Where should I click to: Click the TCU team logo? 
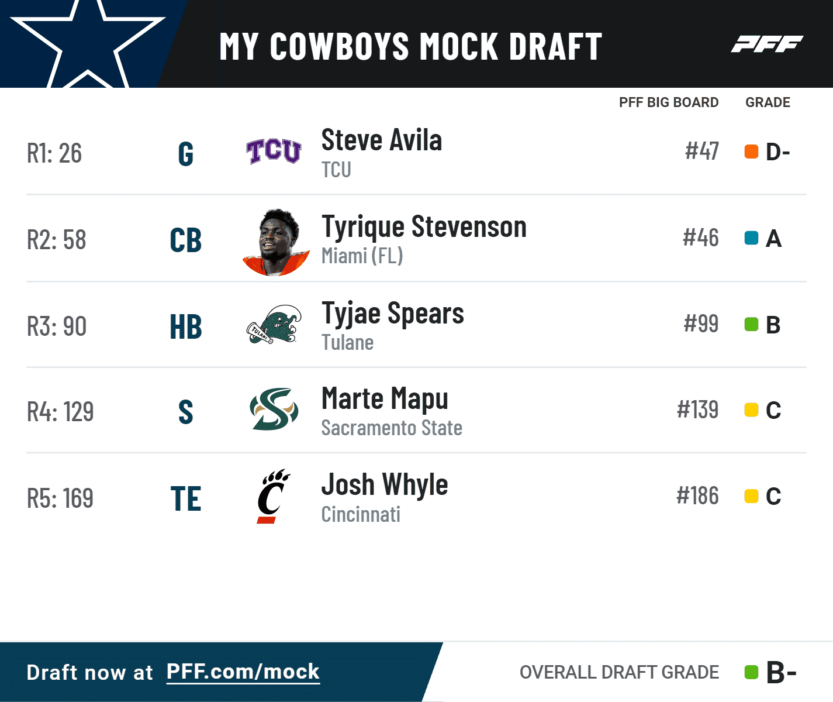coord(274,152)
